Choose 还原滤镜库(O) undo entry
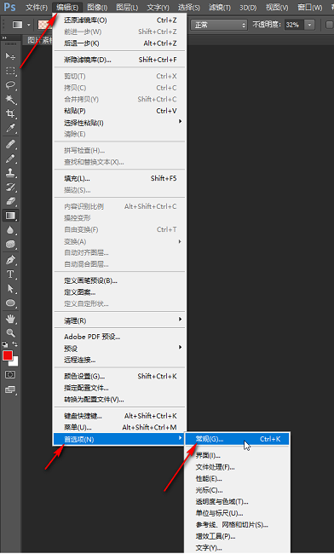 (x=119, y=20)
